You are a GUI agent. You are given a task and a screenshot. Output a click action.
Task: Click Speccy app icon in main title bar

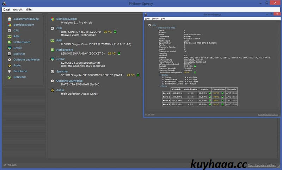pos(4,4)
